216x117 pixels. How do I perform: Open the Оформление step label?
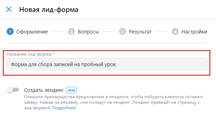[32, 32]
